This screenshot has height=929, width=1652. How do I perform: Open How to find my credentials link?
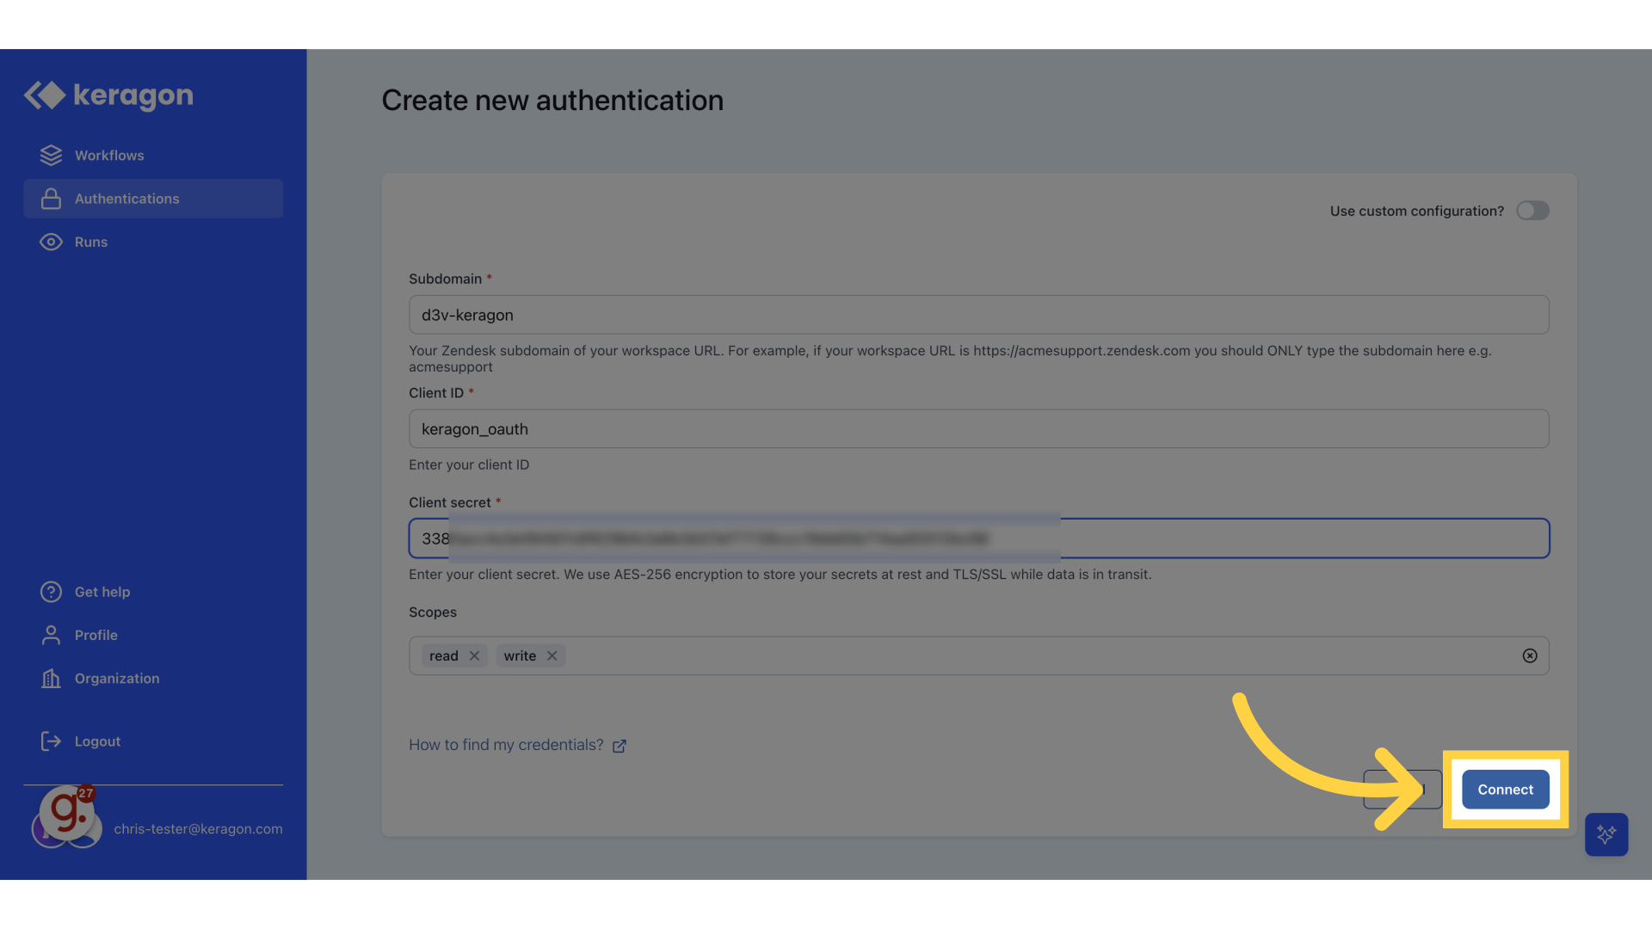[506, 745]
